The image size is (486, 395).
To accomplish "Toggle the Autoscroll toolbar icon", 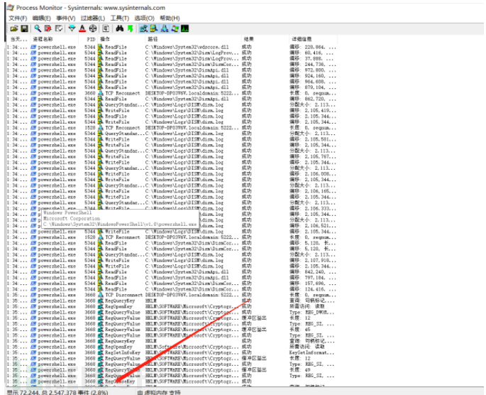I will point(48,28).
